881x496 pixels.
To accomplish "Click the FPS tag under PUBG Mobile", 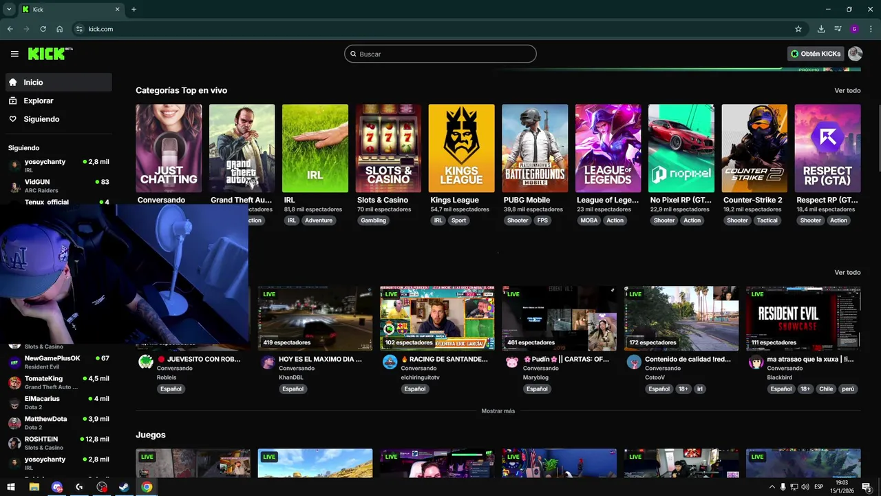I will click(x=542, y=220).
